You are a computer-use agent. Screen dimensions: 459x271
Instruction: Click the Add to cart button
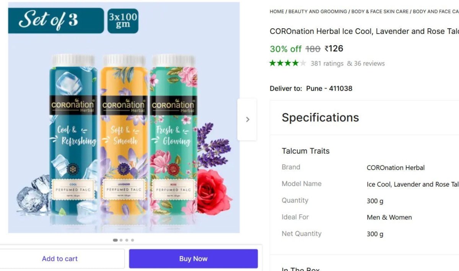coord(60,258)
